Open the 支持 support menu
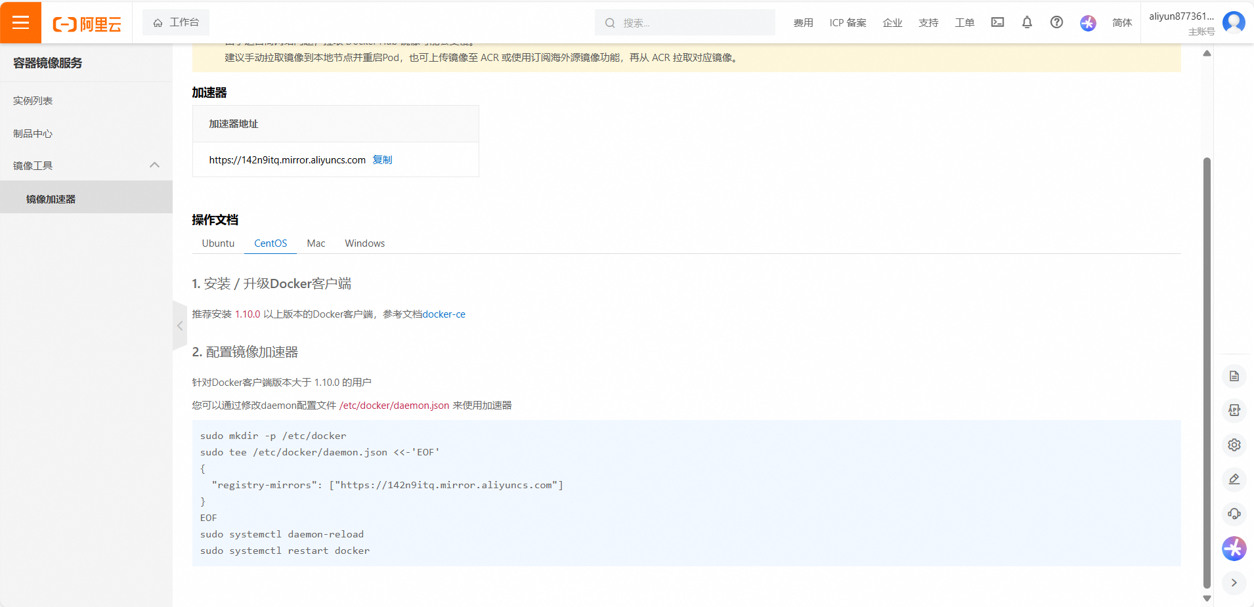Viewport: 1254px width, 607px height. tap(928, 22)
